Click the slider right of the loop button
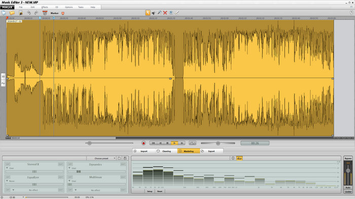The height and width of the screenshot is (199, 355). (x=218, y=143)
